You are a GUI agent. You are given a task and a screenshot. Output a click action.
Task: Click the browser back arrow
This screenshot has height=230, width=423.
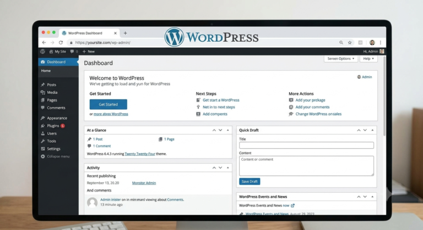click(x=44, y=42)
